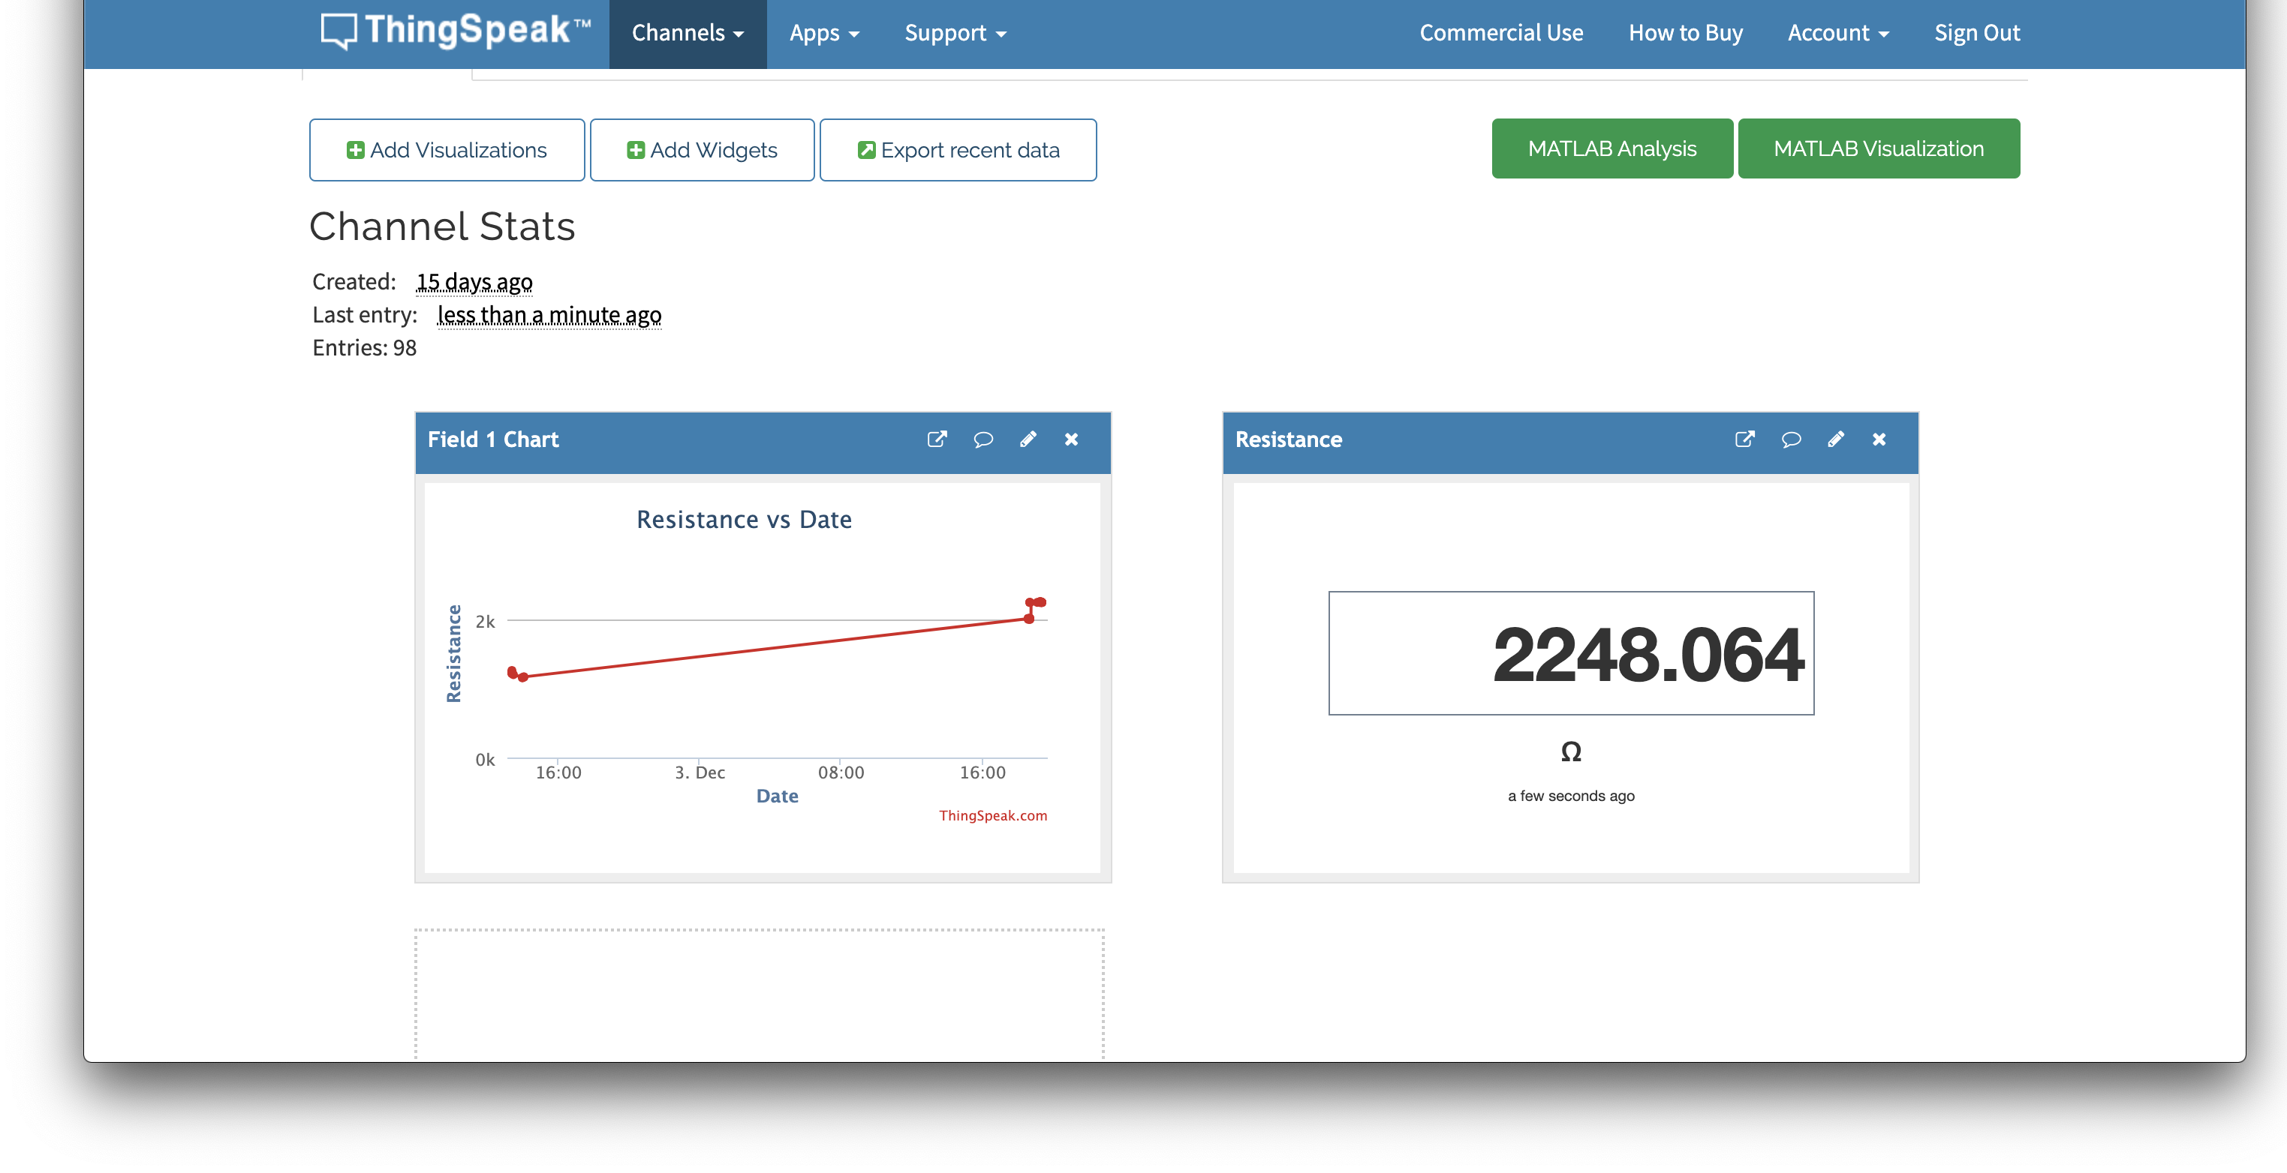Click the Add Widgets plus icon

click(635, 148)
